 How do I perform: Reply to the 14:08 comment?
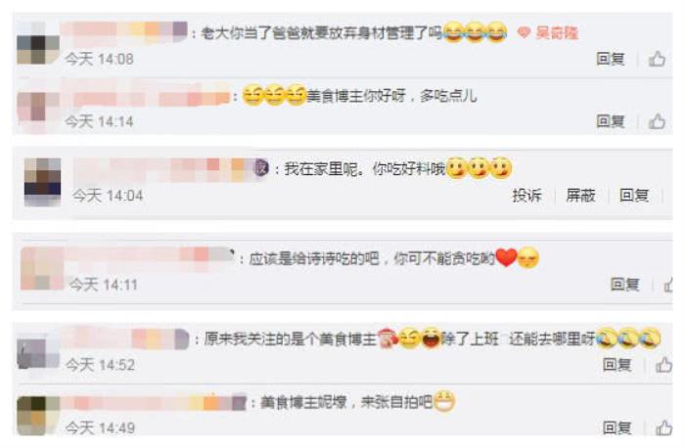click(x=611, y=59)
